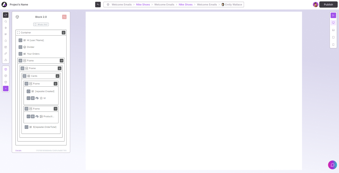This screenshot has width=339, height=173.
Task: Select the purple active block cube icon
Action: (6, 69)
